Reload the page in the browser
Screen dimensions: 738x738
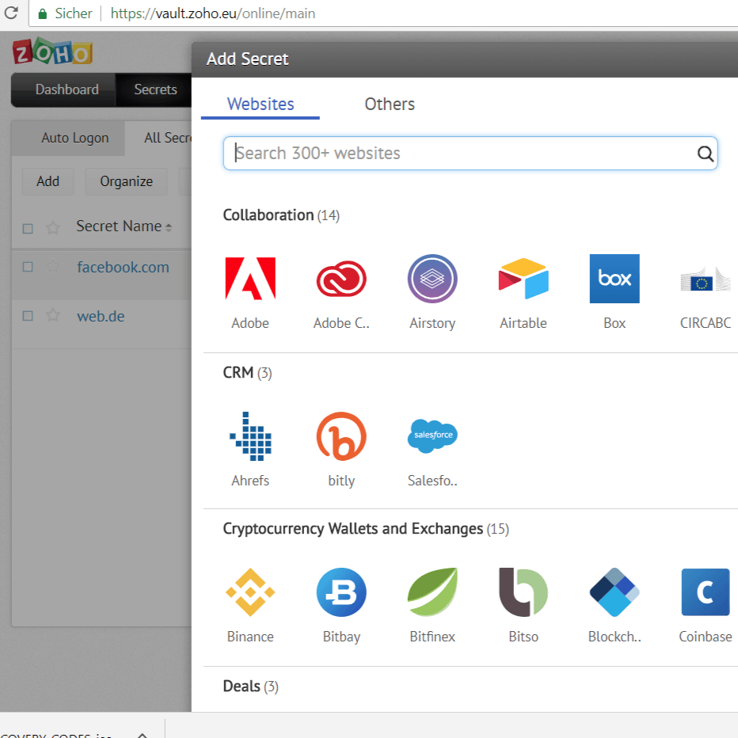11,13
